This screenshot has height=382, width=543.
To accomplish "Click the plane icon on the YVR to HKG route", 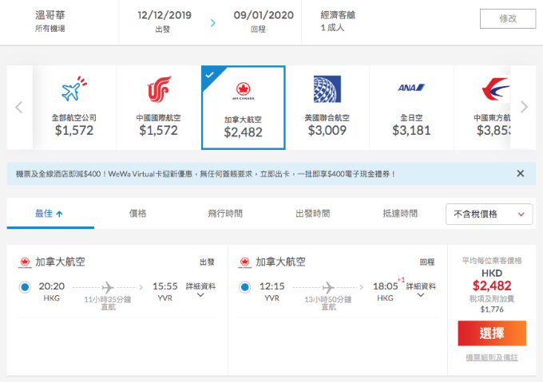I will tap(328, 287).
